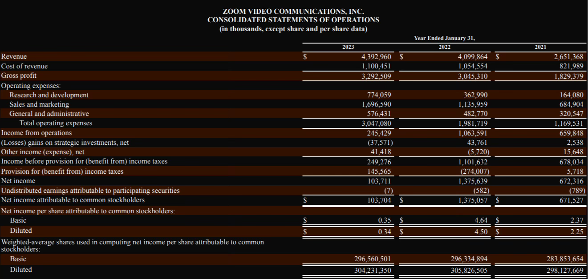Click the 'Revenue' row label

pyautogui.click(x=14, y=56)
